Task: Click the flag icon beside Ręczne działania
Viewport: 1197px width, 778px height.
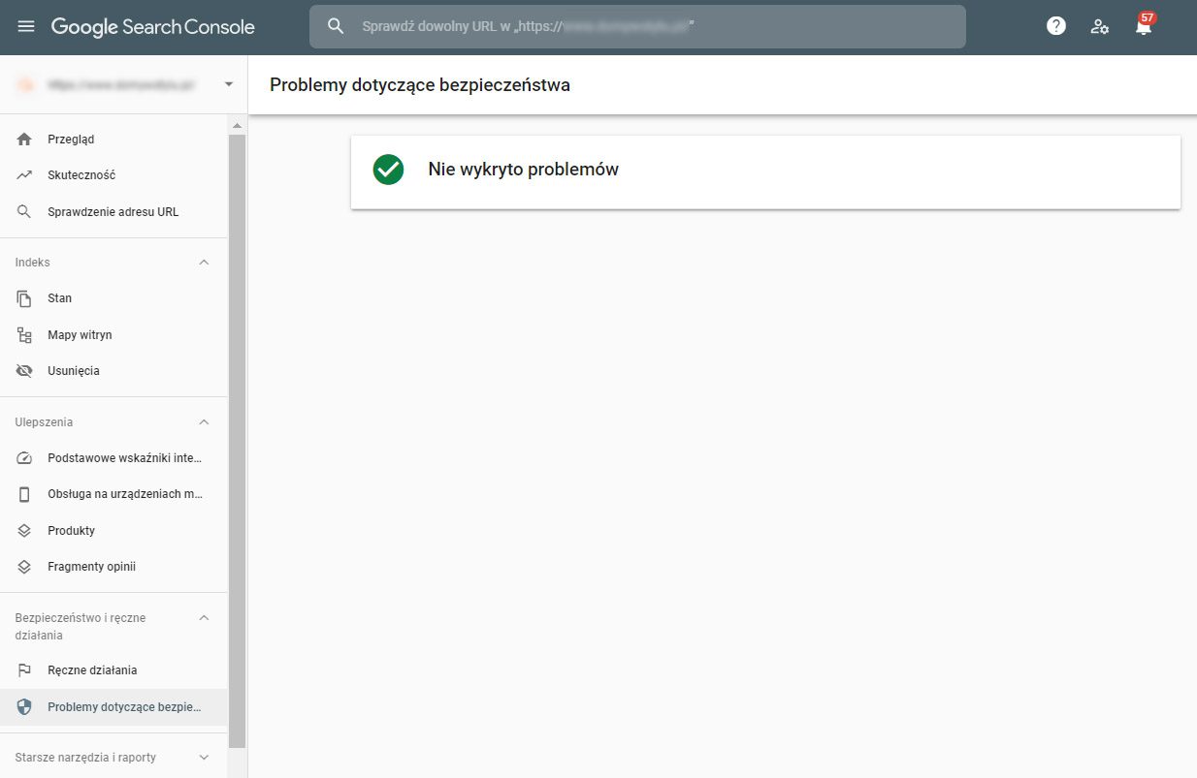Action: 25,670
